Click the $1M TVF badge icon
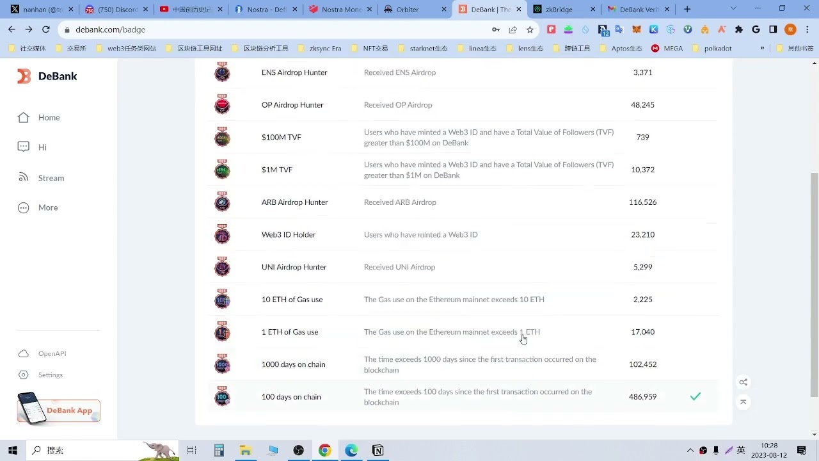 coord(222,170)
